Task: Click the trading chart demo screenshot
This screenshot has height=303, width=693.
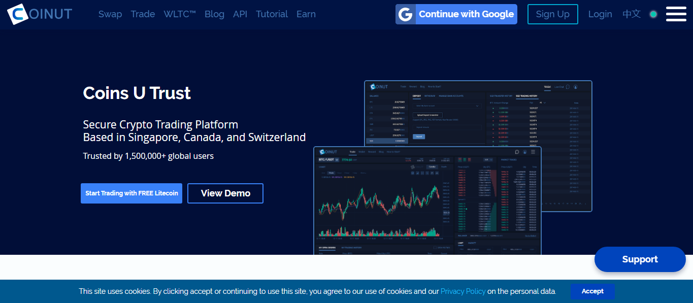Action: click(427, 201)
